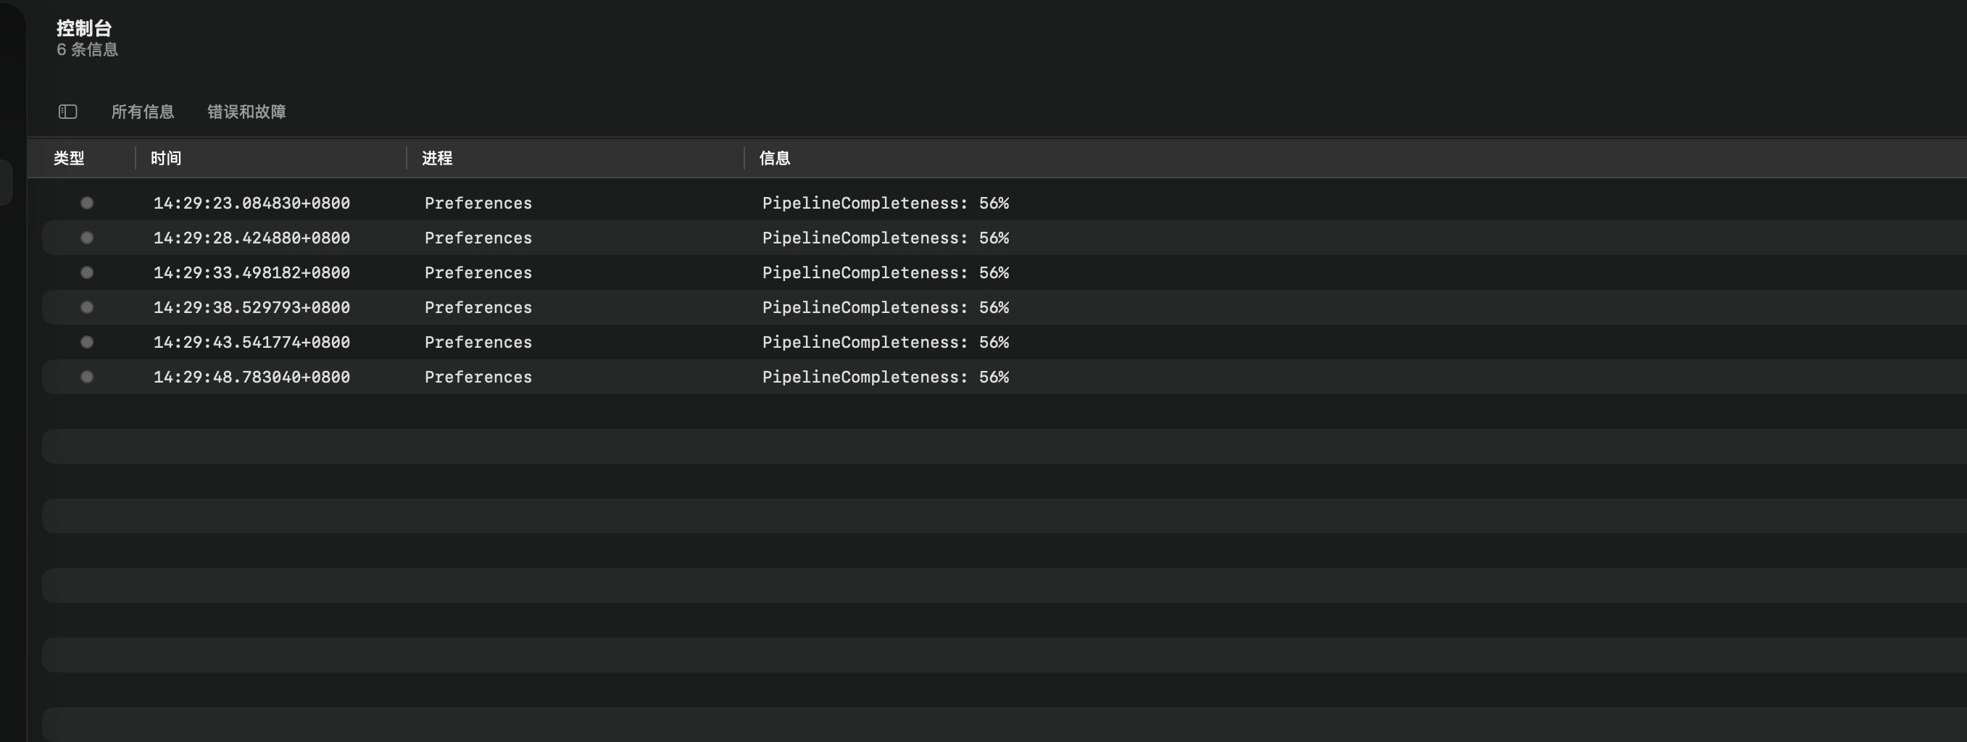
Task: Sort by the 时间 column header
Action: (x=166, y=158)
